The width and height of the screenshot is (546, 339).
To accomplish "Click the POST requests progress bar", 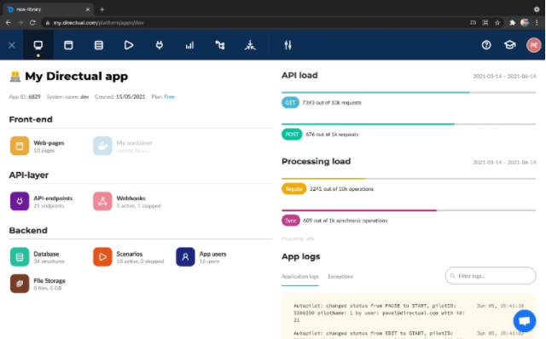I will (x=409, y=124).
